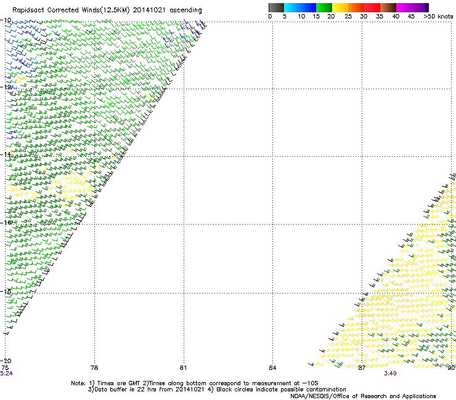This screenshot has width=456, height=400.
Task: Click the plot title 'Rapidsact Corrected Winds(12.5KM)'
Action: point(71,10)
